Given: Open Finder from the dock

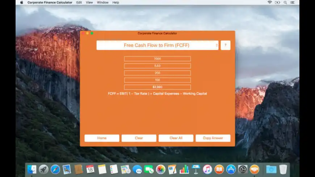Looking at the screenshot, I should pyautogui.click(x=32, y=169).
